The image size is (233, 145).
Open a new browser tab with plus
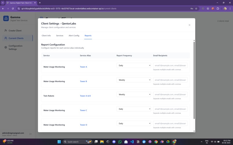(40, 3)
